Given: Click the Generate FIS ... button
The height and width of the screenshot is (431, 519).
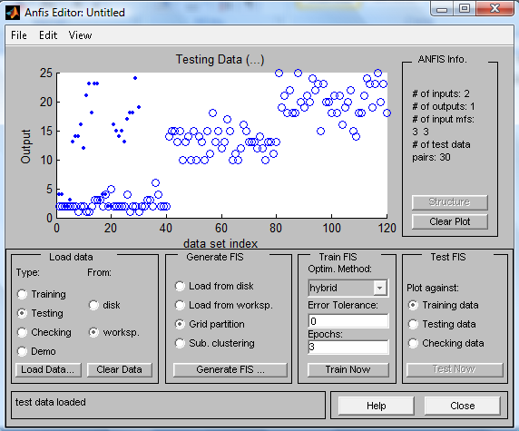Looking at the screenshot, I should (x=230, y=369).
